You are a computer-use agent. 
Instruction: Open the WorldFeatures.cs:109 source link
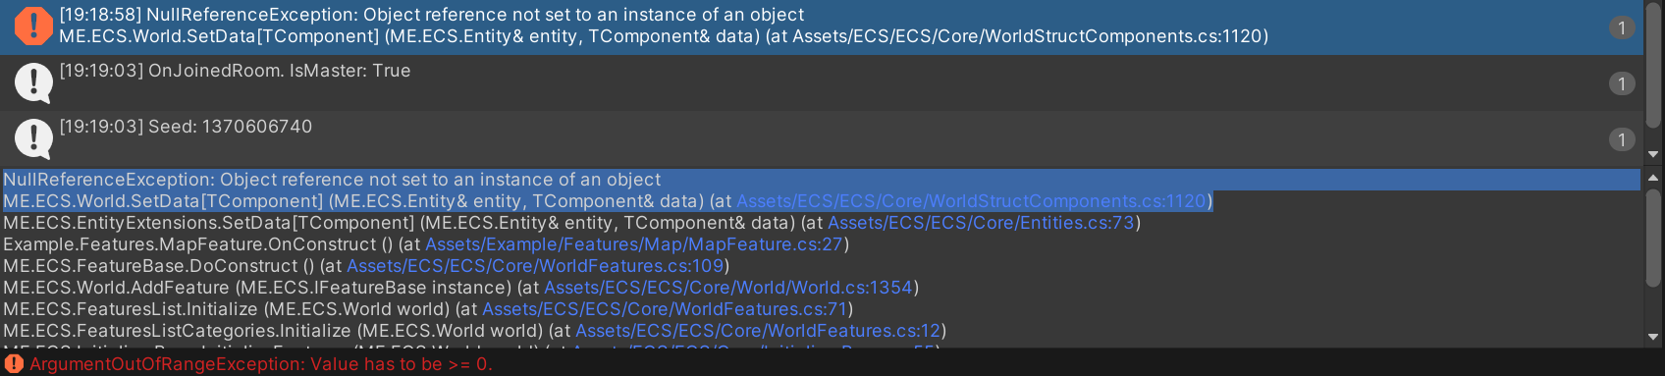tap(535, 266)
